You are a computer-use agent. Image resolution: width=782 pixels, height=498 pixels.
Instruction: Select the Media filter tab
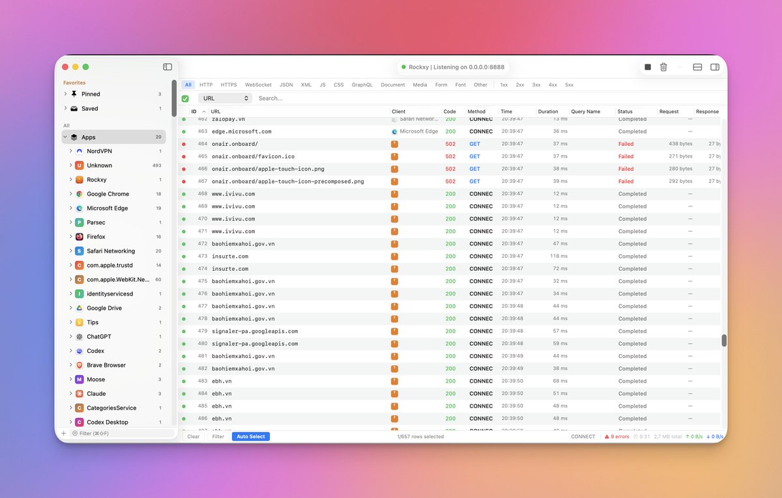pos(420,85)
